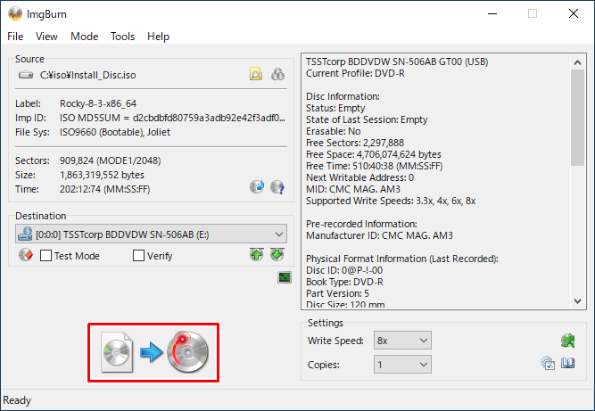Open Automatic Write Speed settings

coord(566,340)
